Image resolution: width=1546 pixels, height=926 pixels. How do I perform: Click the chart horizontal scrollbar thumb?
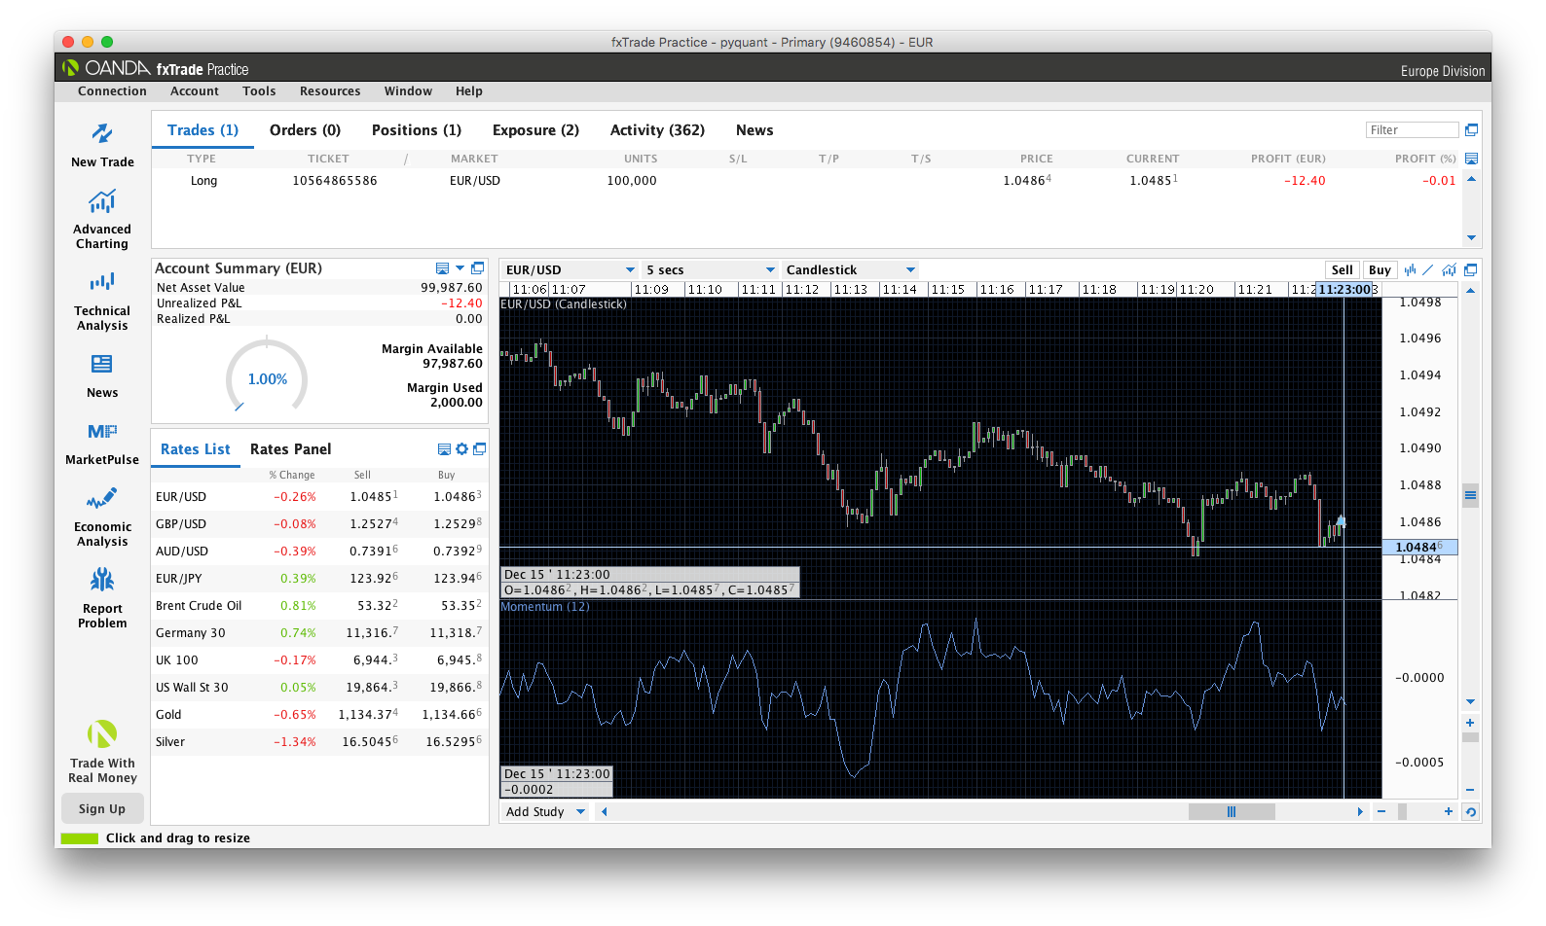1232,811
